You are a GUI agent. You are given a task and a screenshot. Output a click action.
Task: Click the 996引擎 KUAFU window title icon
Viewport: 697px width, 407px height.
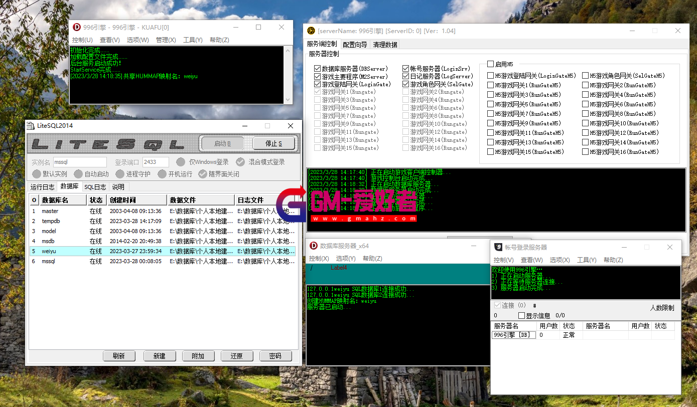pos(77,27)
